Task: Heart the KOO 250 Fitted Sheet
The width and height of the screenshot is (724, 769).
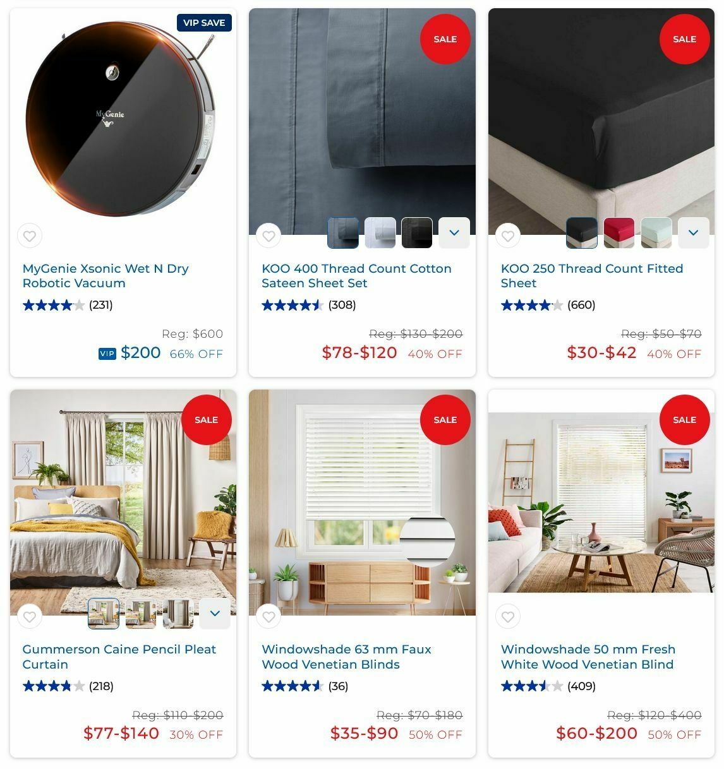Action: click(508, 236)
